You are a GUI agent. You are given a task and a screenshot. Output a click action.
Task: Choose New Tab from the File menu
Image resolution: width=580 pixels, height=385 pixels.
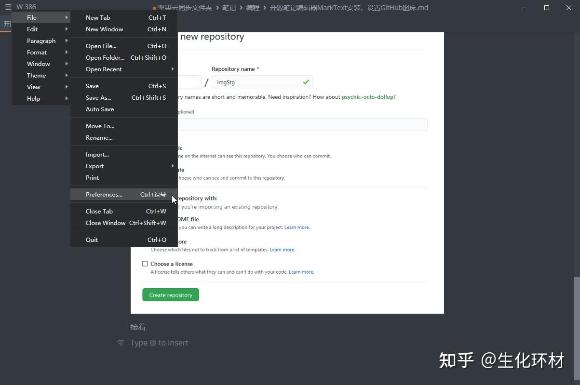pyautogui.click(x=98, y=17)
